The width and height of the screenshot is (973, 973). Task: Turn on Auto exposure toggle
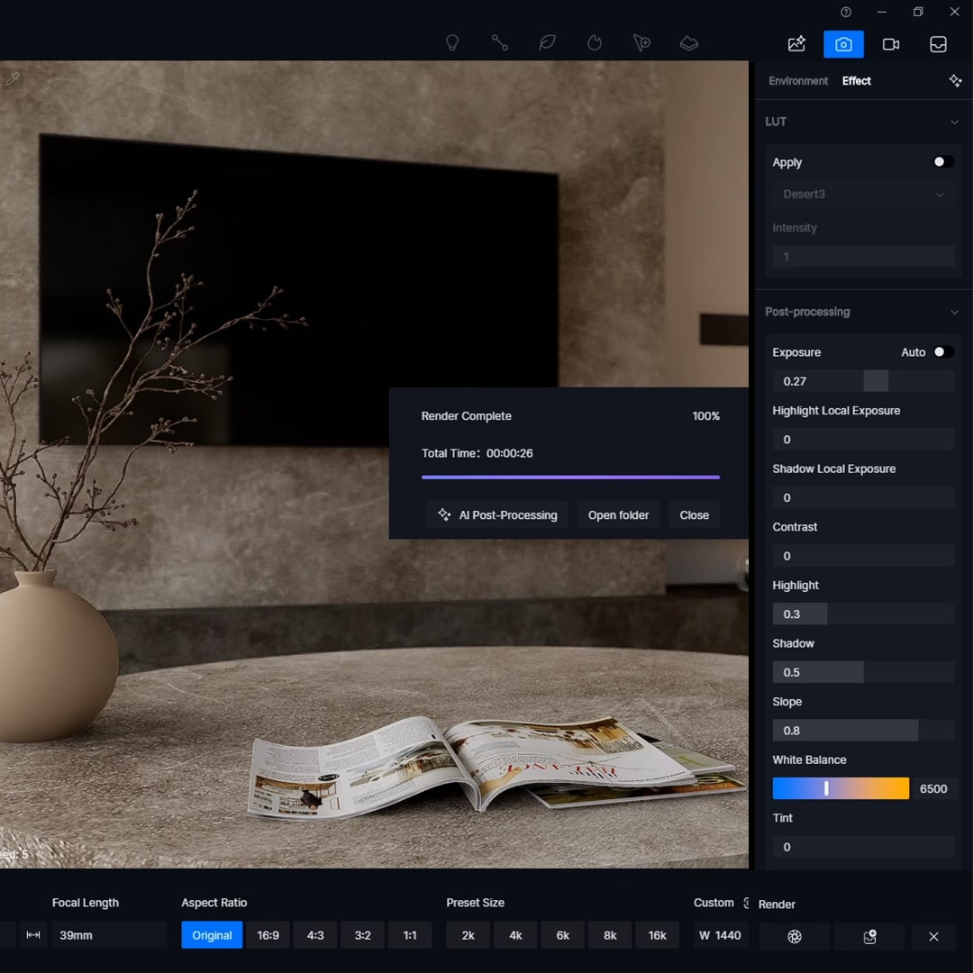942,352
